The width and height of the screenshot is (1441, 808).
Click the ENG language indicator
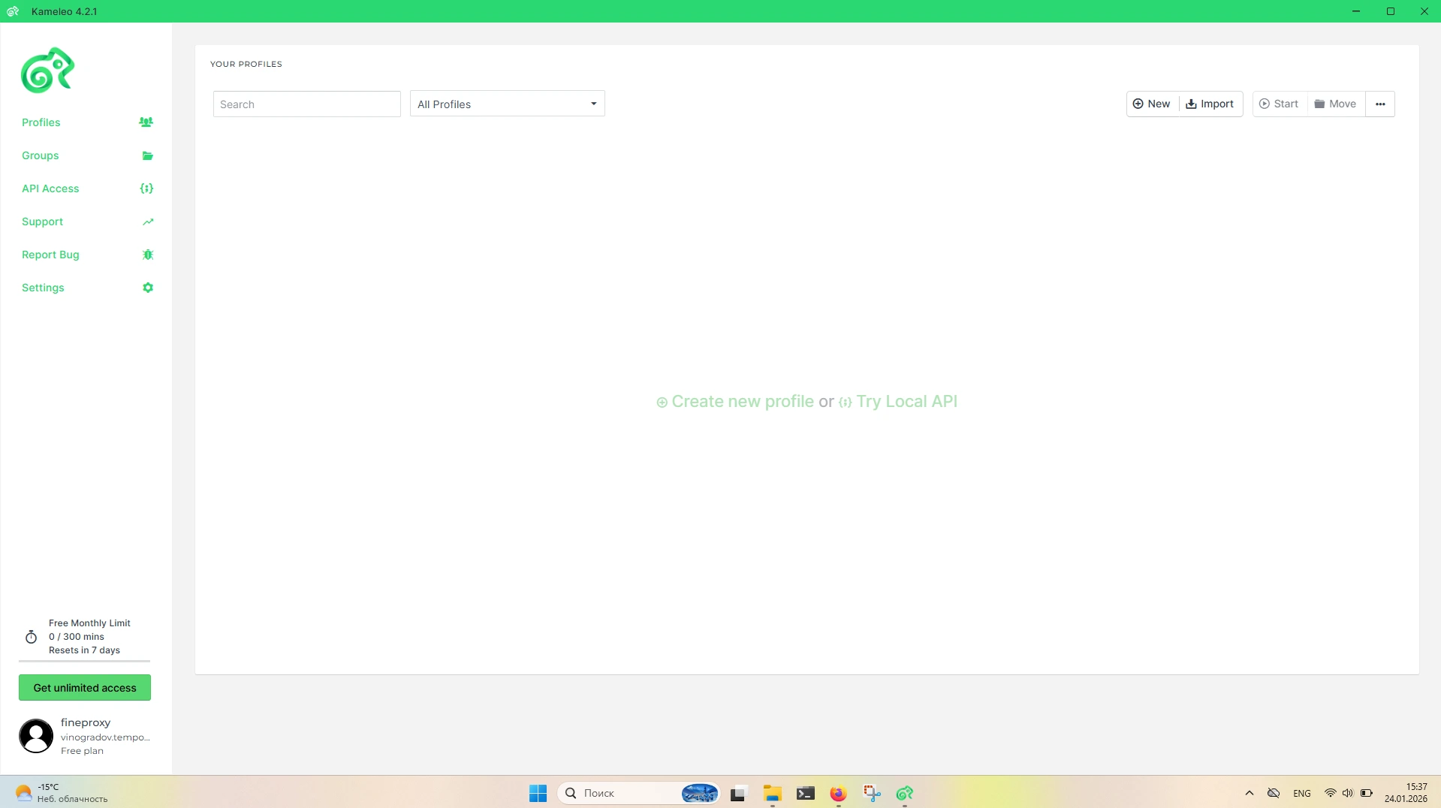tap(1302, 793)
